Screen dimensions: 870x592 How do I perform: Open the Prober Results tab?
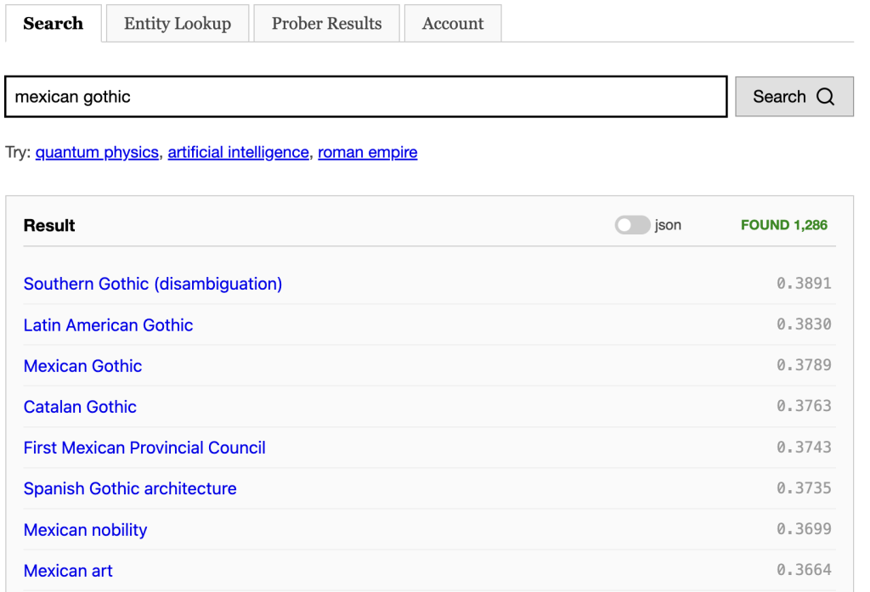(326, 24)
